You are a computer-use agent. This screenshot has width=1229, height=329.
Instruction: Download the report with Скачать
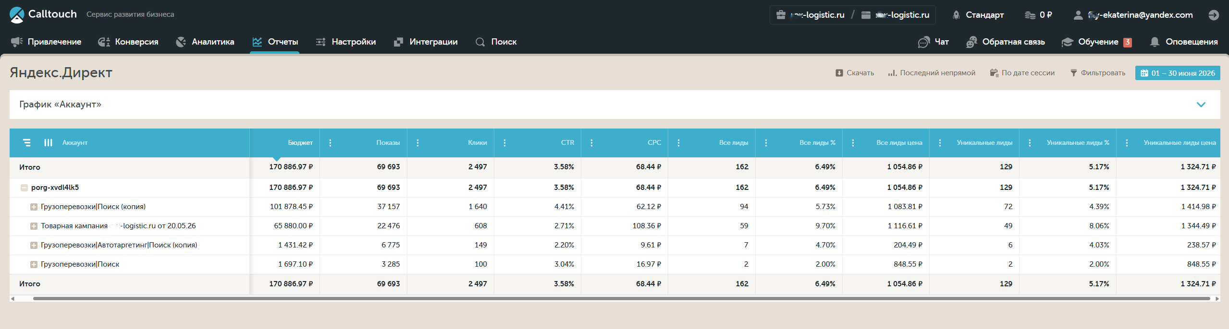[855, 73]
